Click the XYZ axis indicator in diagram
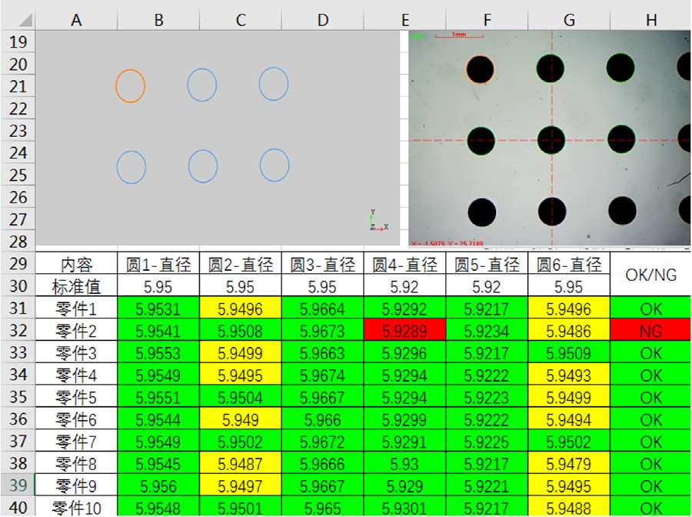 377,222
